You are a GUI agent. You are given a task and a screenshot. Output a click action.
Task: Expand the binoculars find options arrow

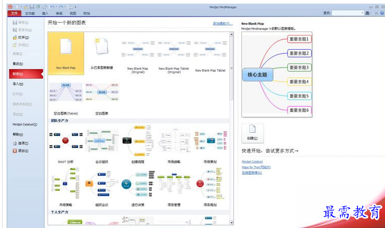coord(371,13)
